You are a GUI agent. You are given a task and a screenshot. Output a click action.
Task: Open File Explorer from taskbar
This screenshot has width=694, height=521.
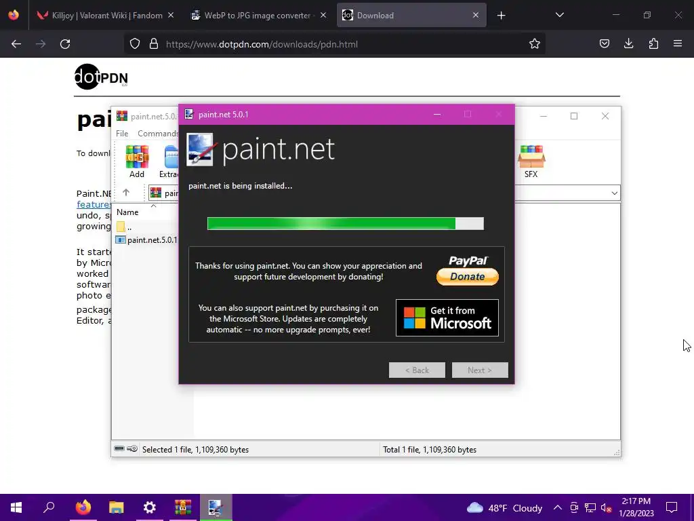pyautogui.click(x=117, y=507)
